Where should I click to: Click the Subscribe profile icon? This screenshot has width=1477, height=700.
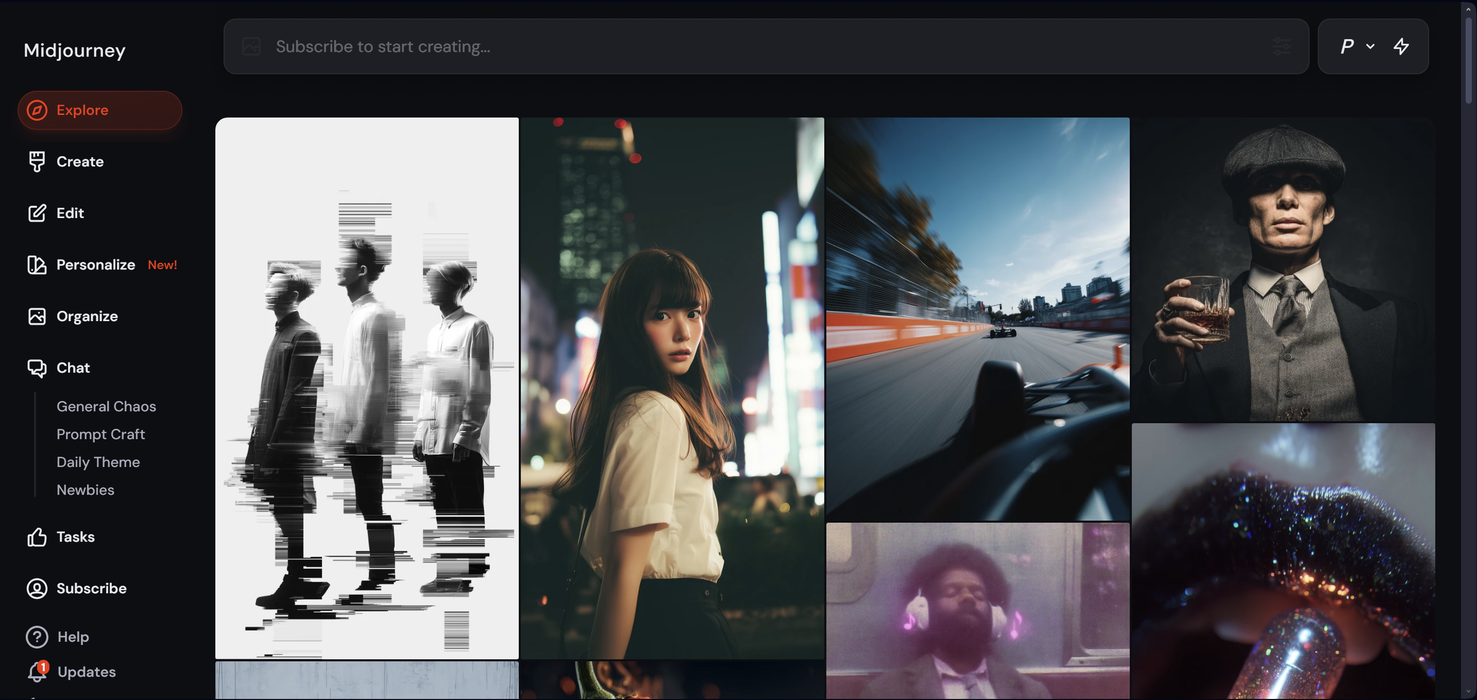click(37, 588)
